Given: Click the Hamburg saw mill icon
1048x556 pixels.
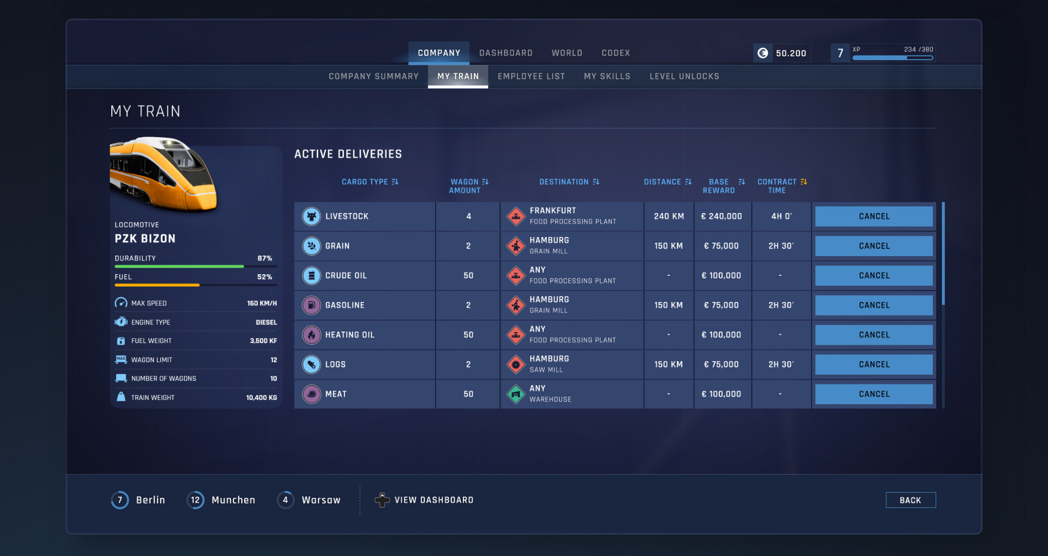Looking at the screenshot, I should pos(516,364).
